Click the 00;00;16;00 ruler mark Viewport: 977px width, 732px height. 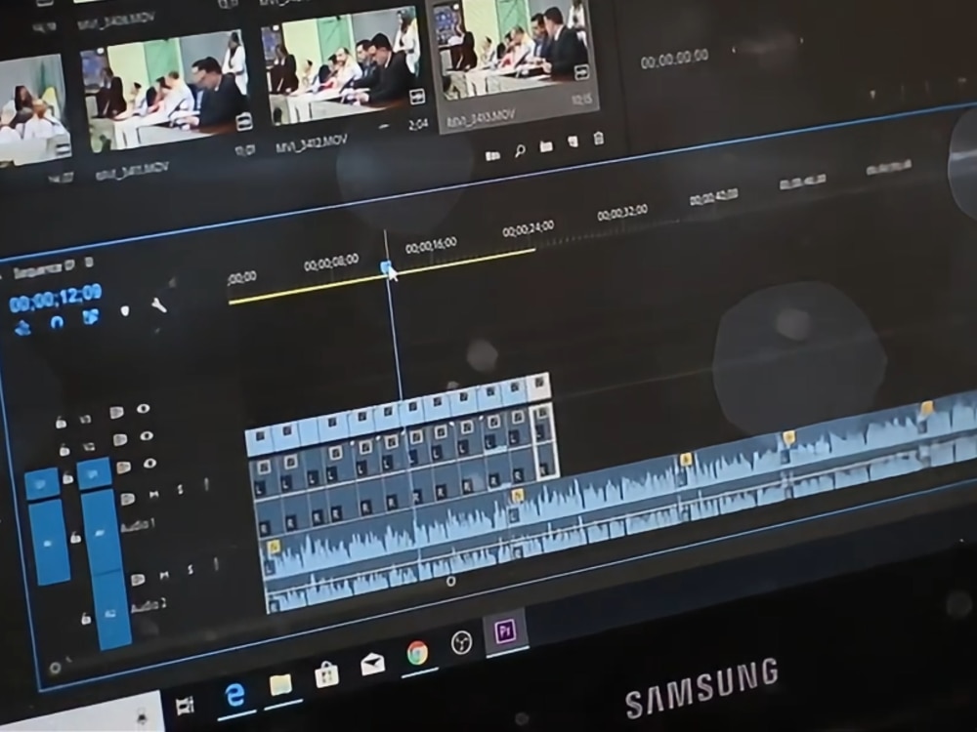coord(431,246)
